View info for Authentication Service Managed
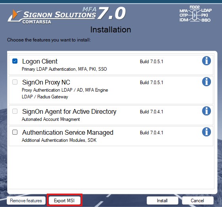This screenshot has width=222, height=207. click(206, 132)
